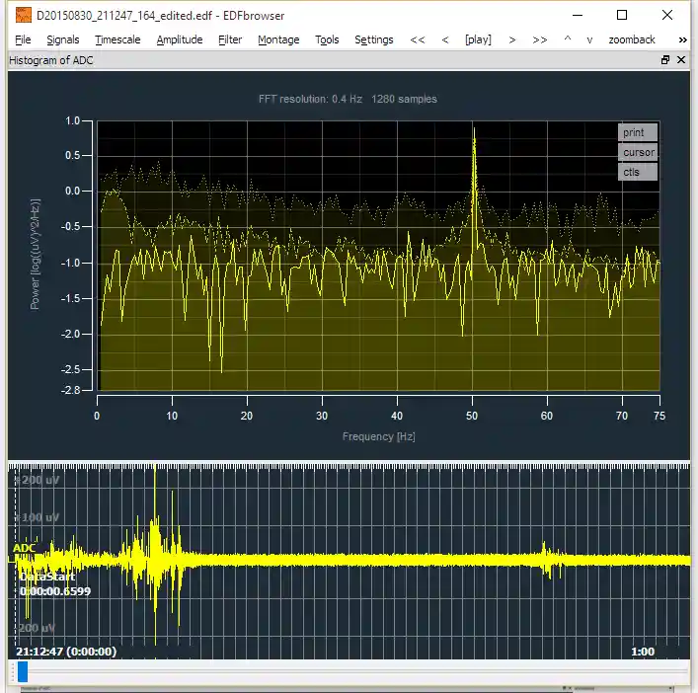The image size is (698, 693).
Task: Jump forward a full page with >>
Action: click(539, 39)
